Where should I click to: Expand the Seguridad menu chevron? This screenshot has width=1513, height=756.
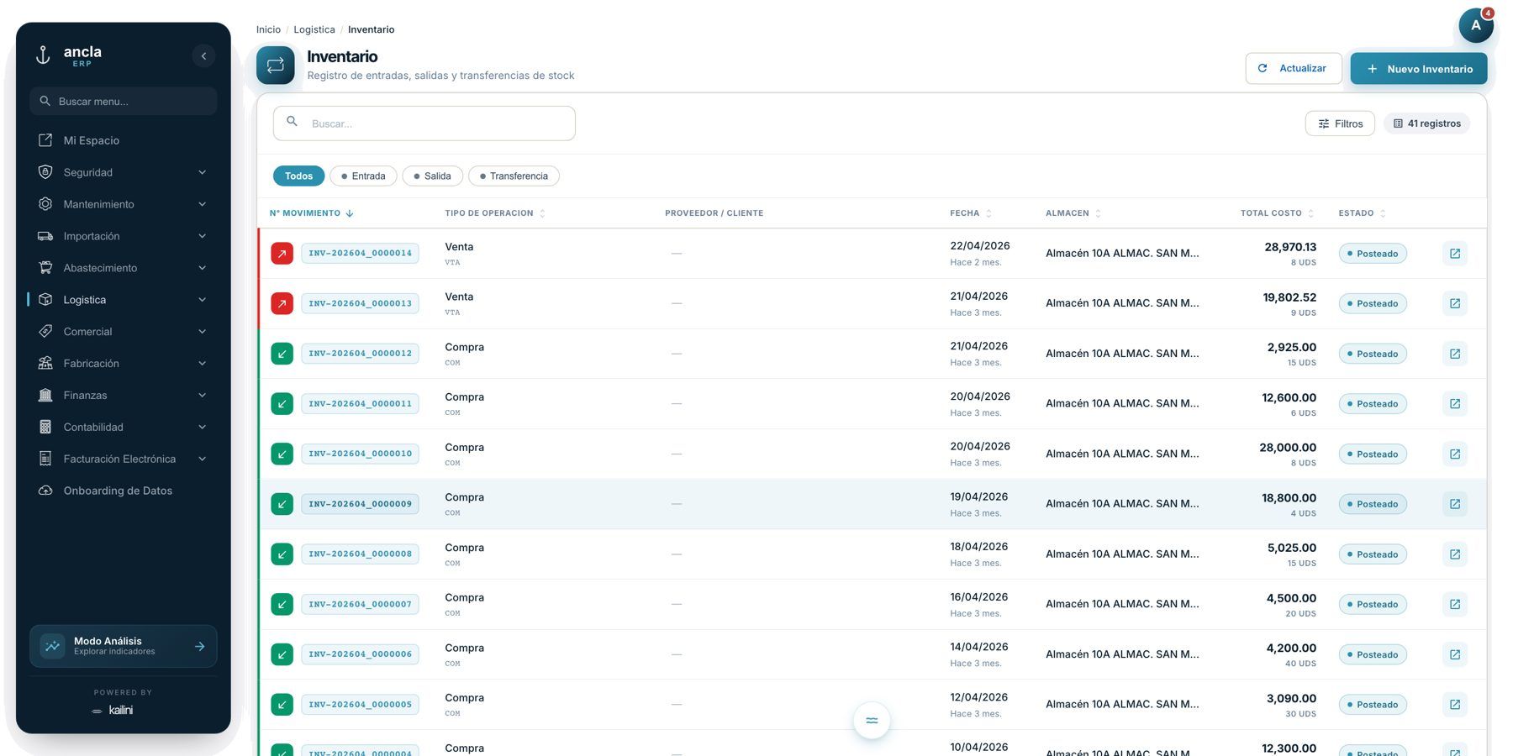point(202,172)
